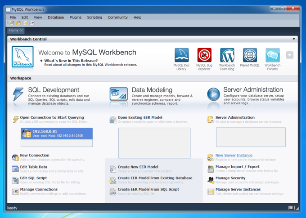This screenshot has width=306, height=218.
Task: Open the Scripting menu
Action: (x=94, y=18)
